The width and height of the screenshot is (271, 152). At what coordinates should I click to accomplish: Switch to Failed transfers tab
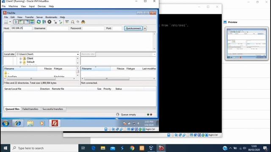[x=30, y=109]
